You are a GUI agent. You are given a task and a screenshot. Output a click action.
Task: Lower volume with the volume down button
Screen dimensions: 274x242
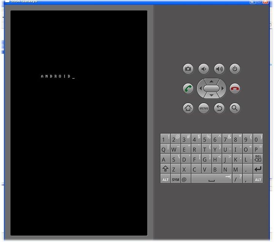click(x=204, y=69)
